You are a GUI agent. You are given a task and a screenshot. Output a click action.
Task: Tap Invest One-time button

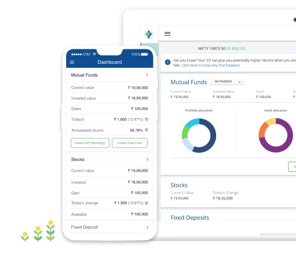pyautogui.click(x=130, y=143)
